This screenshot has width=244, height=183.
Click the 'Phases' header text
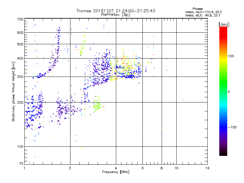click(x=197, y=9)
